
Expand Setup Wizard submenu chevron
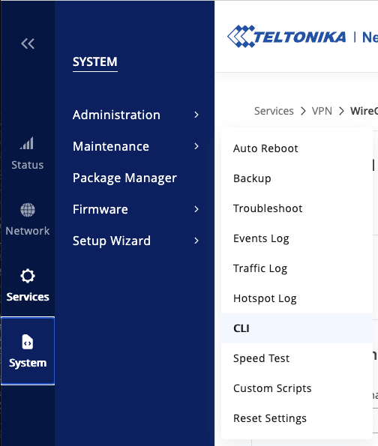coord(196,241)
